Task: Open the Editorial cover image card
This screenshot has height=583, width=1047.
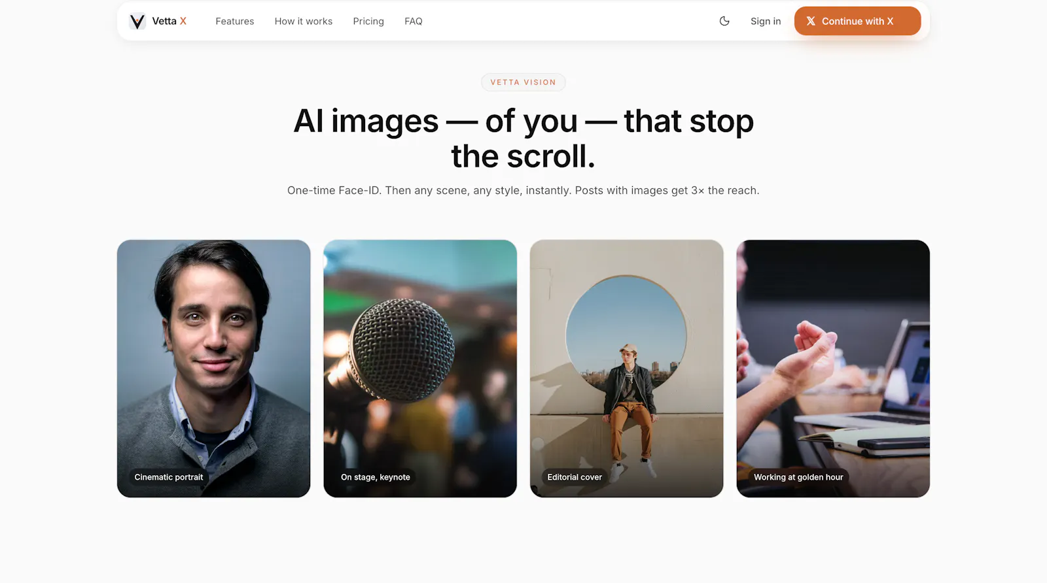Action: point(626,369)
